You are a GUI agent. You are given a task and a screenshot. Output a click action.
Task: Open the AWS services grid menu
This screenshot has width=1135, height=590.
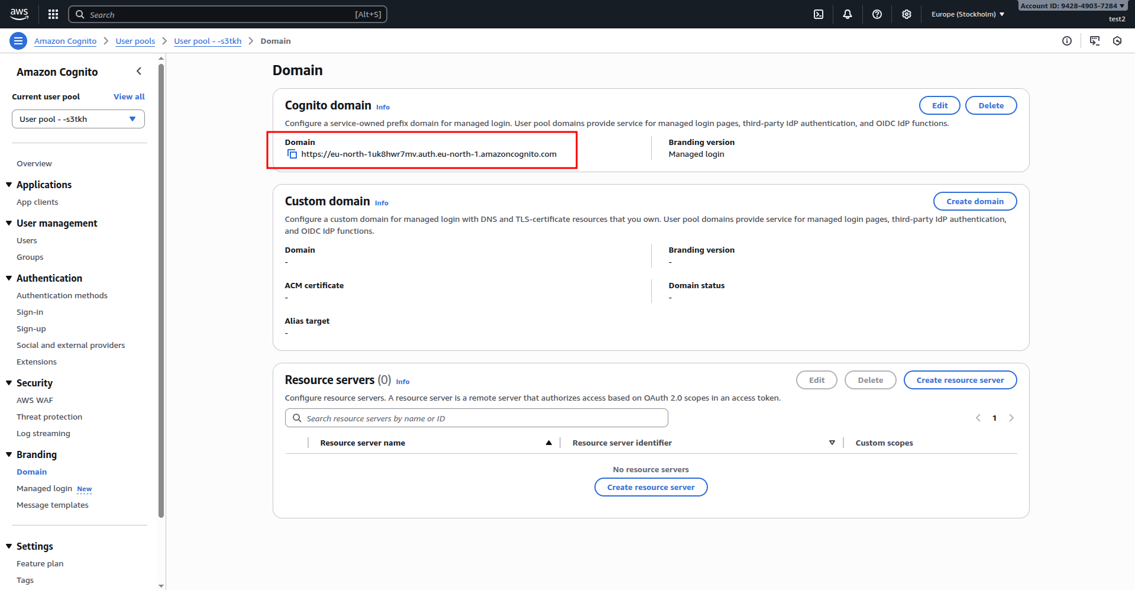53,14
